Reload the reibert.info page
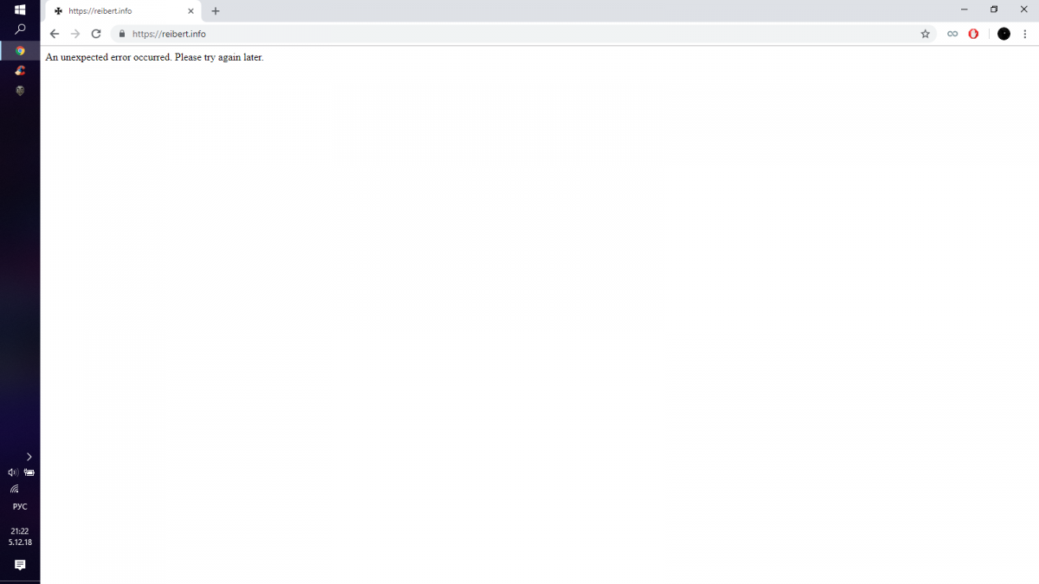 (x=96, y=34)
